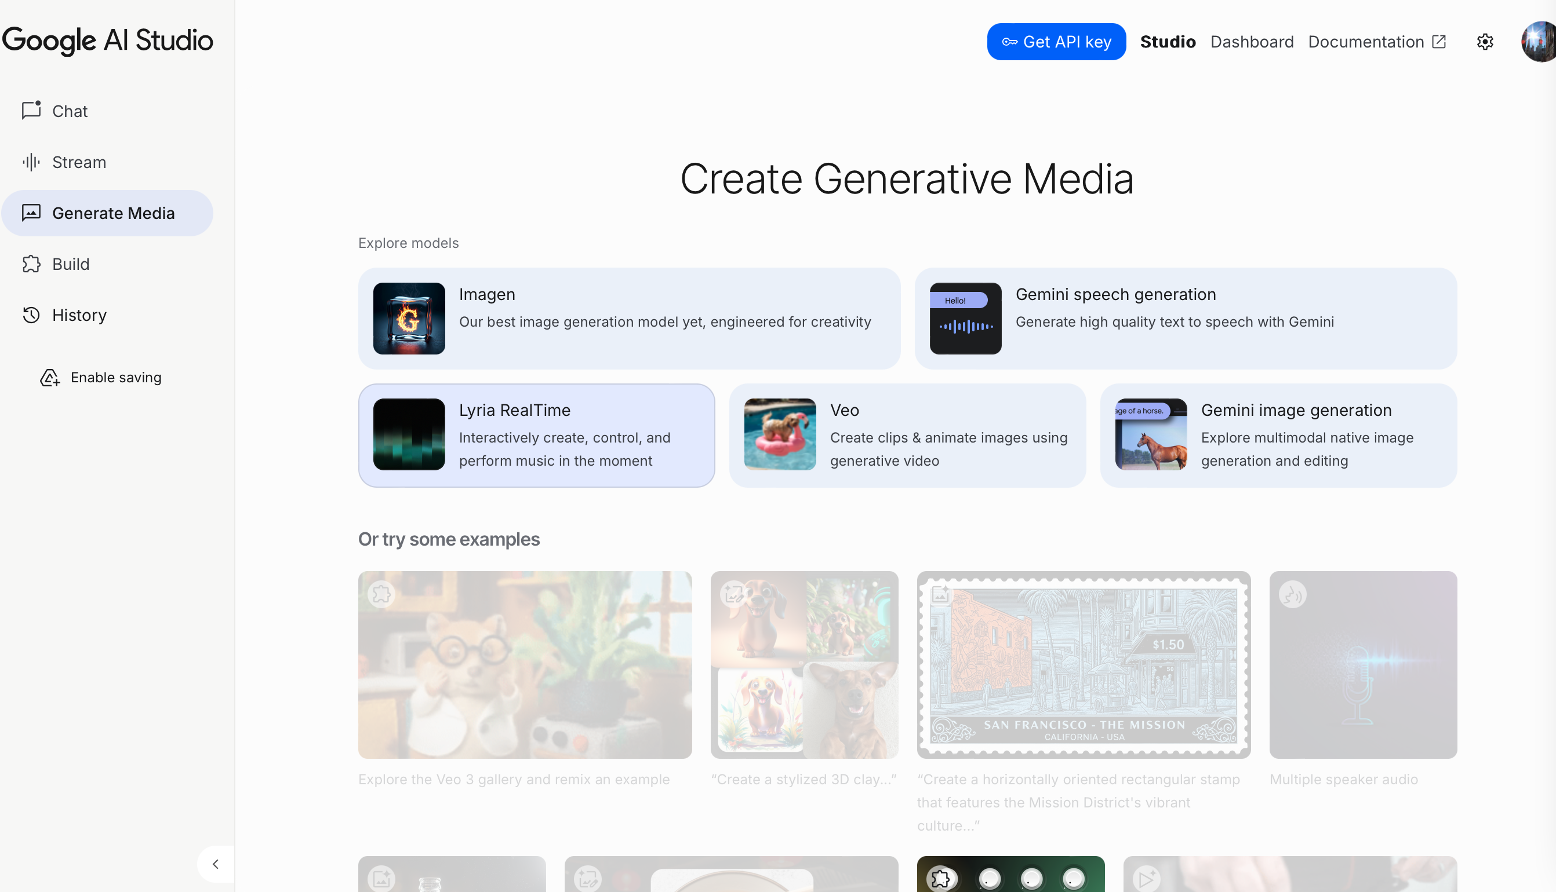
Task: Click "Explore multimodal native image generation" description
Action: [1307, 449]
